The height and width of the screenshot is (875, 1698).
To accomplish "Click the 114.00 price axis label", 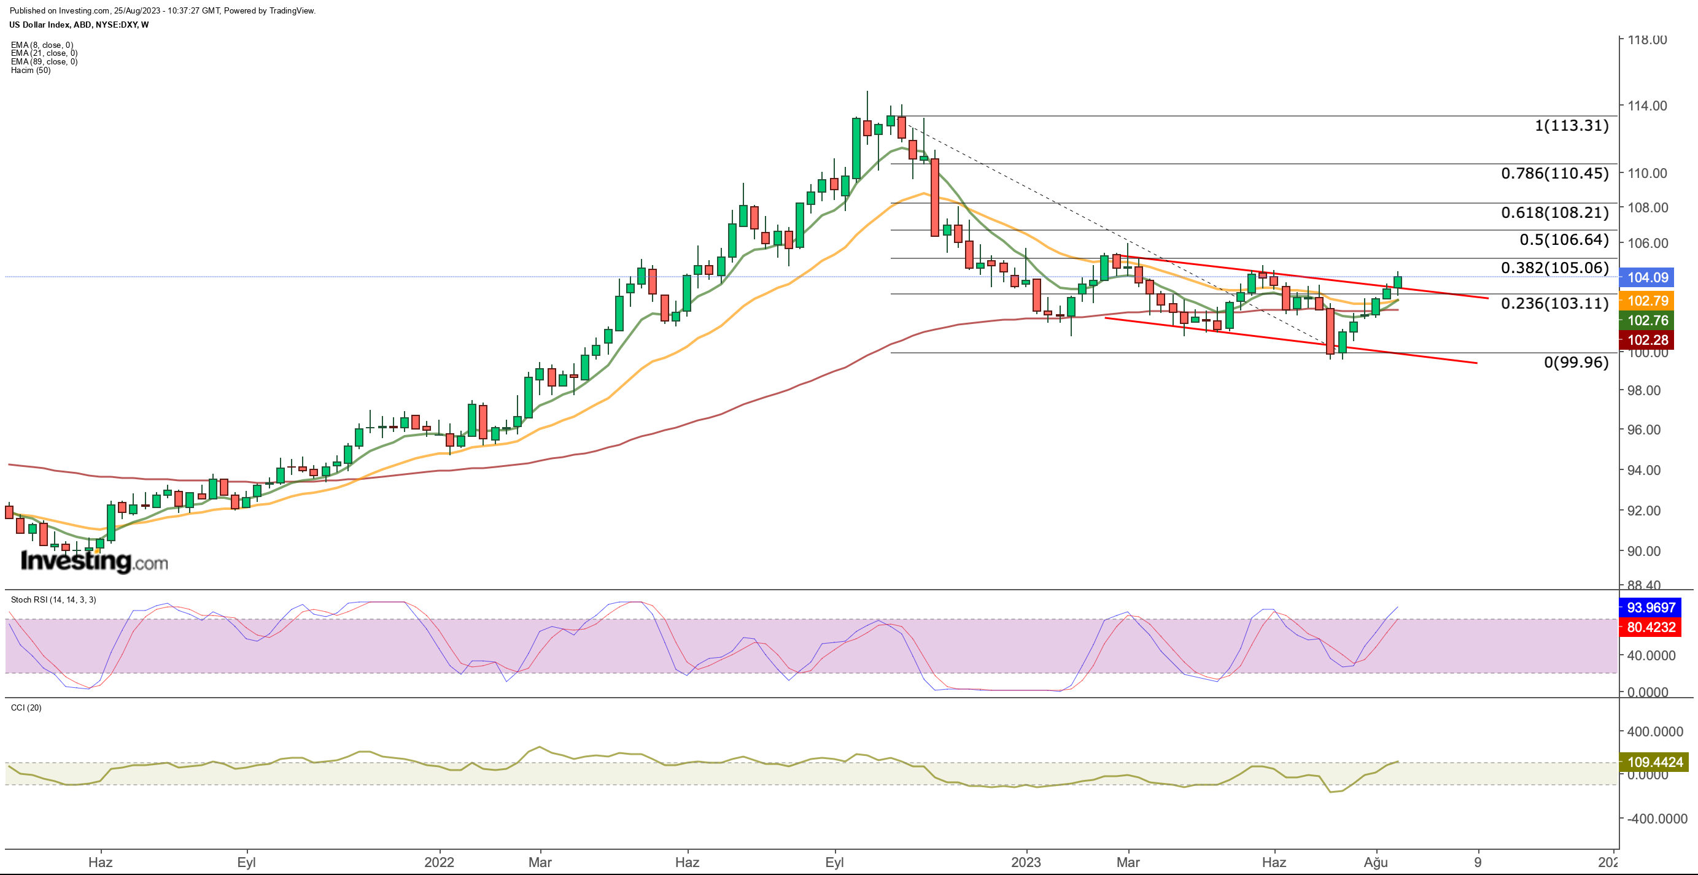I will point(1647,106).
